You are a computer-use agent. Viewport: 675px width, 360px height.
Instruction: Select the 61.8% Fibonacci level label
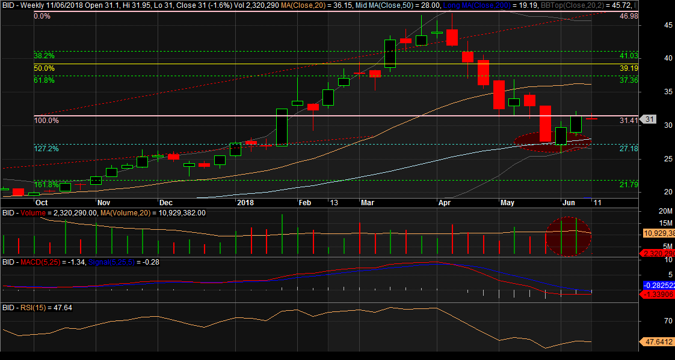44,80
